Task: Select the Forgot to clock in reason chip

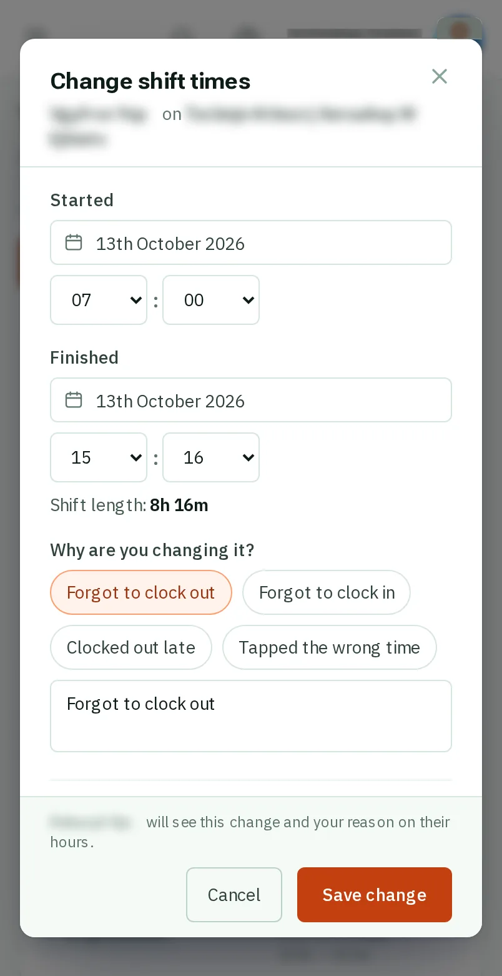Action: click(327, 592)
